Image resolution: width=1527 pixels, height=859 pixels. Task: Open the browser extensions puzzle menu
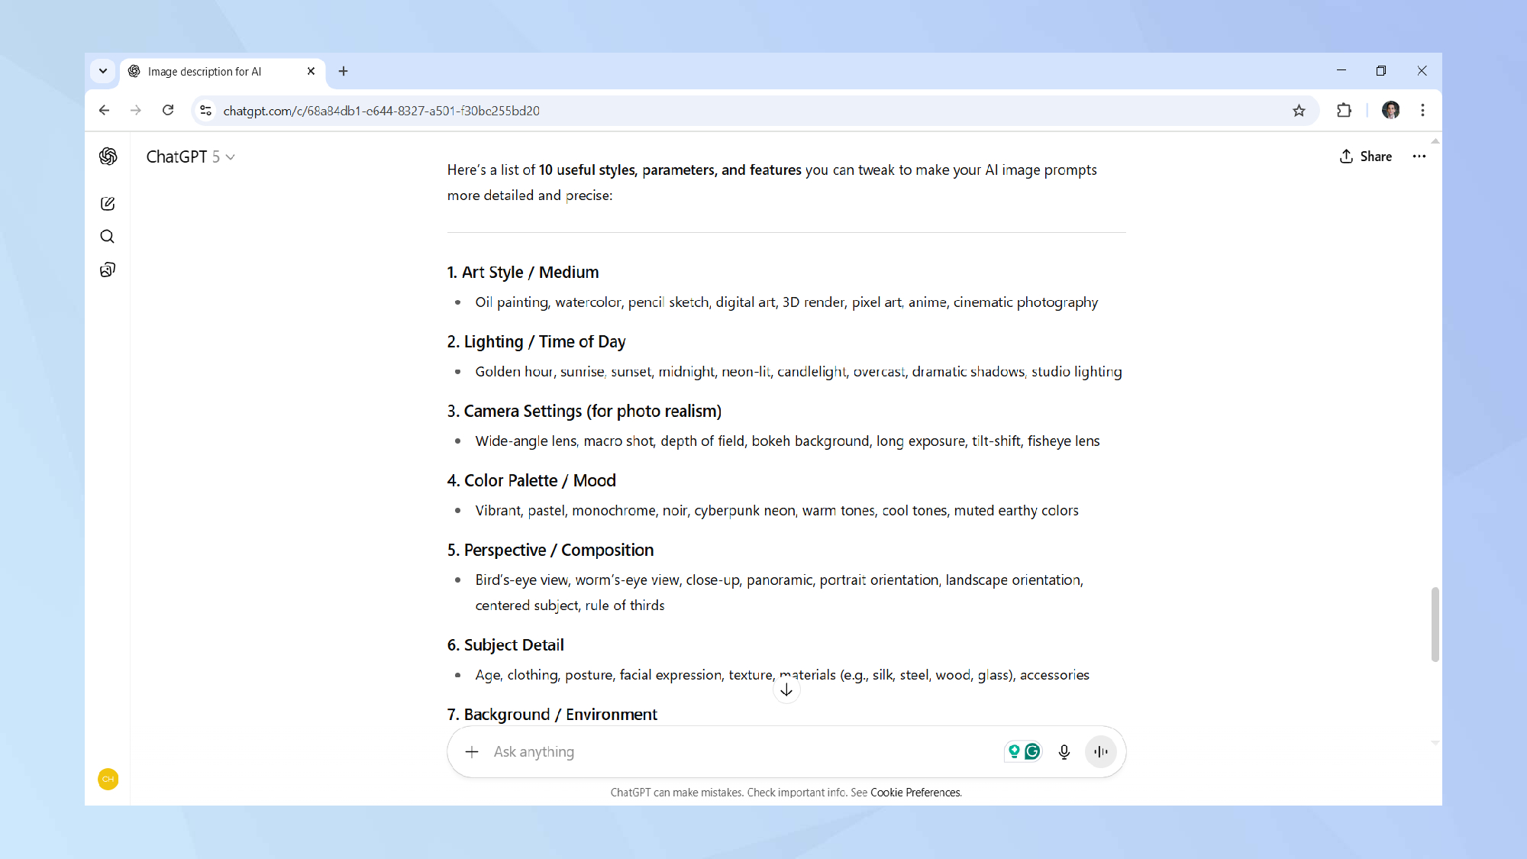[x=1344, y=110]
